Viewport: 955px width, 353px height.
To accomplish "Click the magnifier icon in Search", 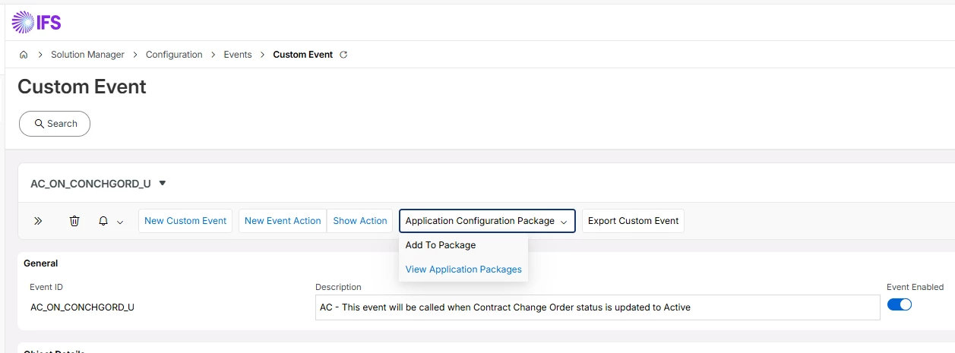I will (x=39, y=124).
